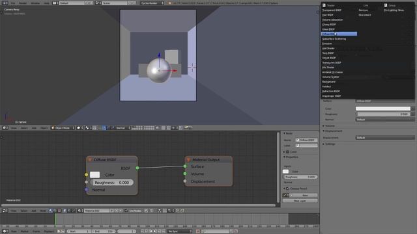Image resolution: width=417 pixels, height=234 pixels.
Task: Adjust Roughness slider in material properties
Action: coord(383,114)
